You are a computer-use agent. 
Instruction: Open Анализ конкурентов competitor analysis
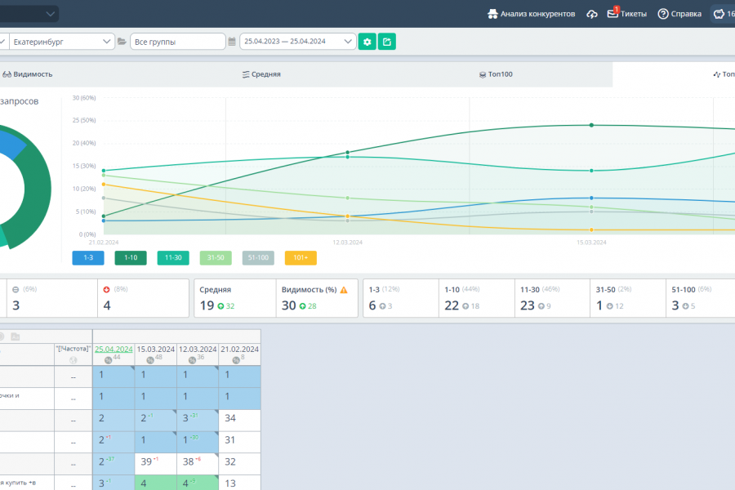pyautogui.click(x=531, y=14)
